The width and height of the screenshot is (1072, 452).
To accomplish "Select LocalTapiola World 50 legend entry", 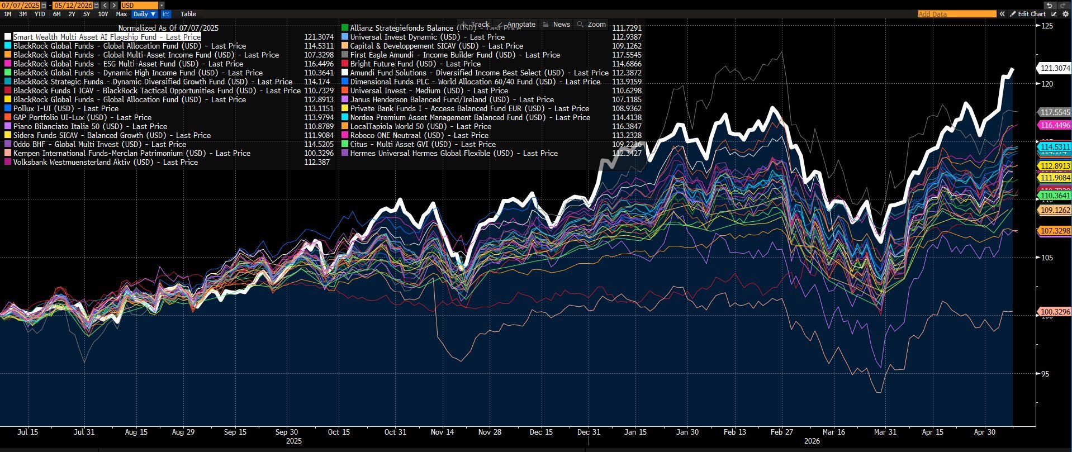I will click(x=421, y=126).
